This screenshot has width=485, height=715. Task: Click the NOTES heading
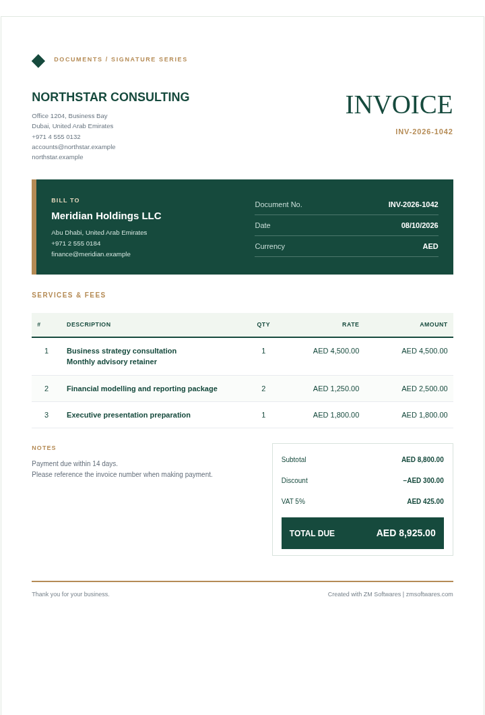tap(44, 448)
